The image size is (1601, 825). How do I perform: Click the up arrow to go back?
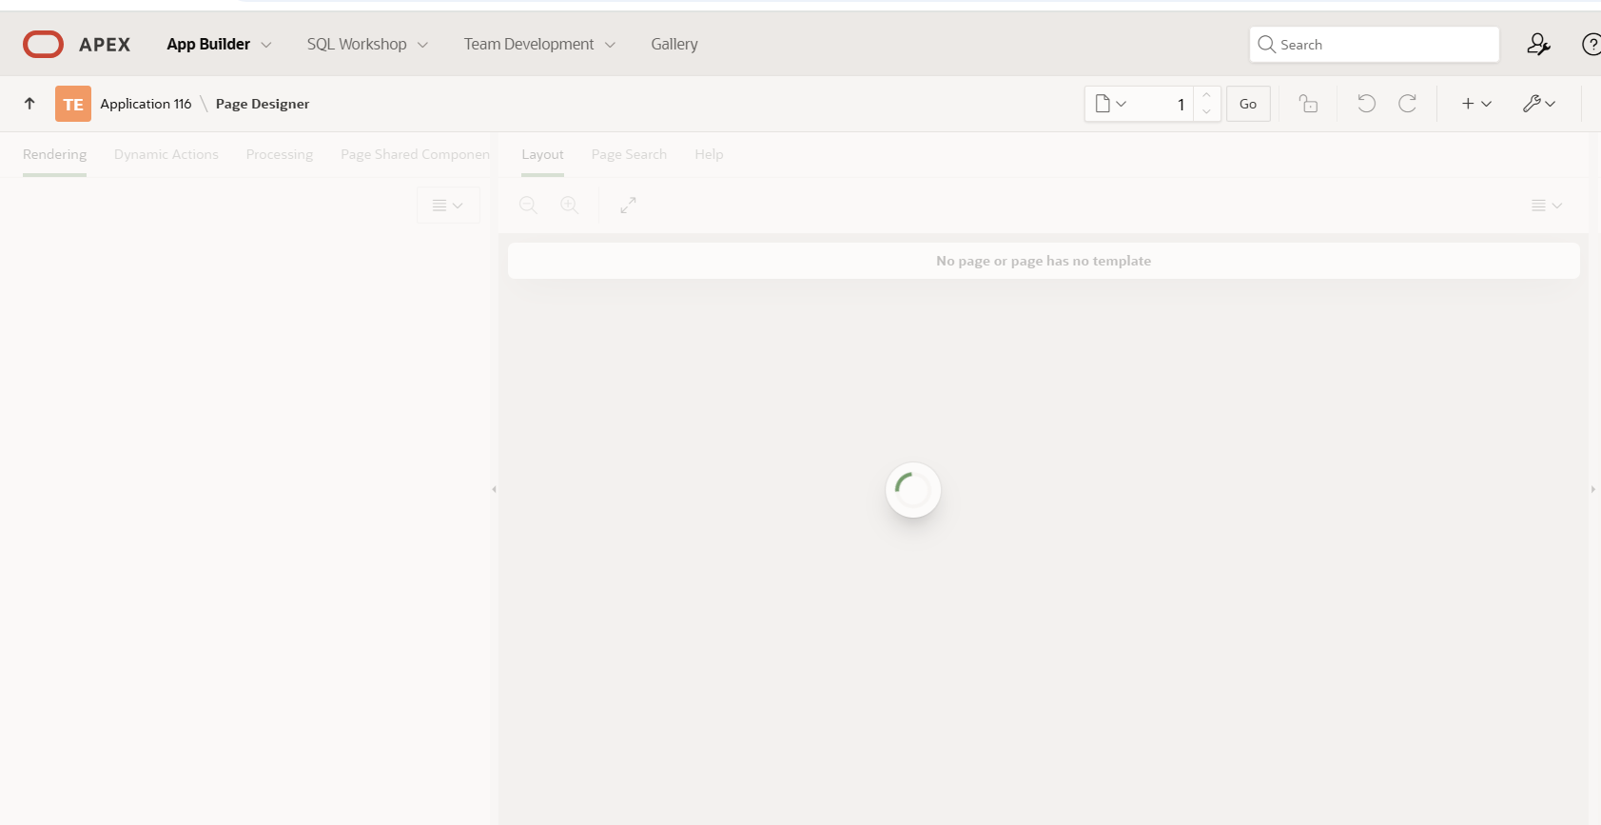click(x=29, y=104)
